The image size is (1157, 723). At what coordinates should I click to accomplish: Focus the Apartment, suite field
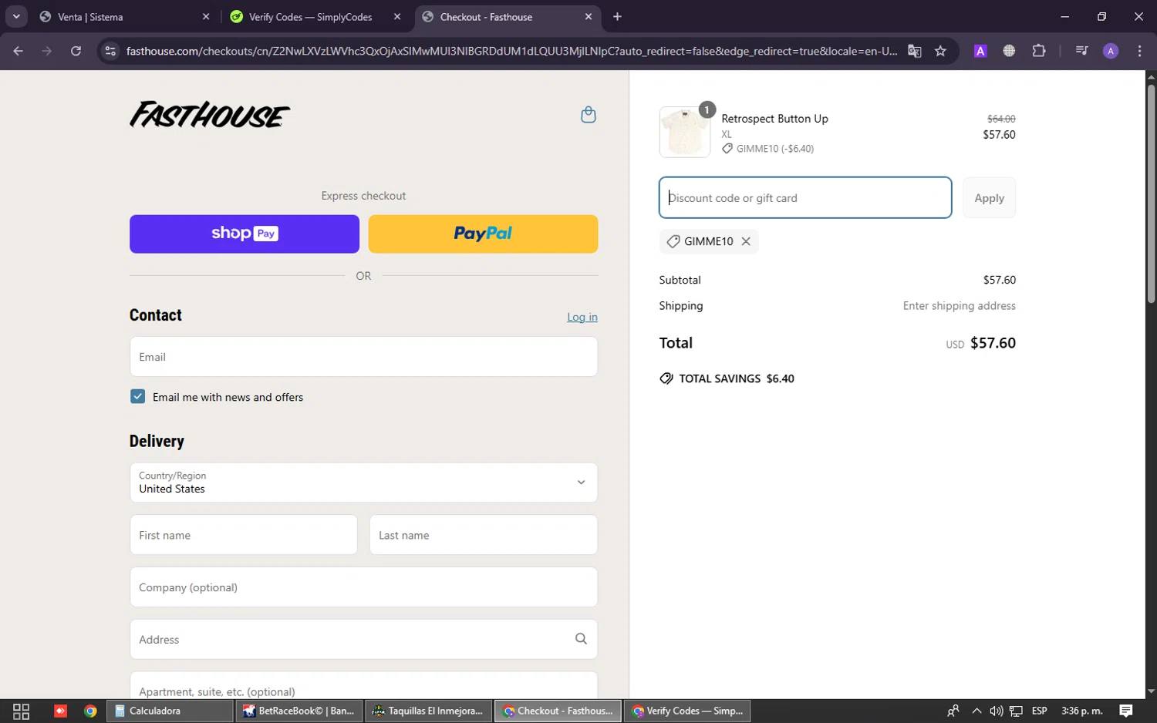pyautogui.click(x=363, y=686)
